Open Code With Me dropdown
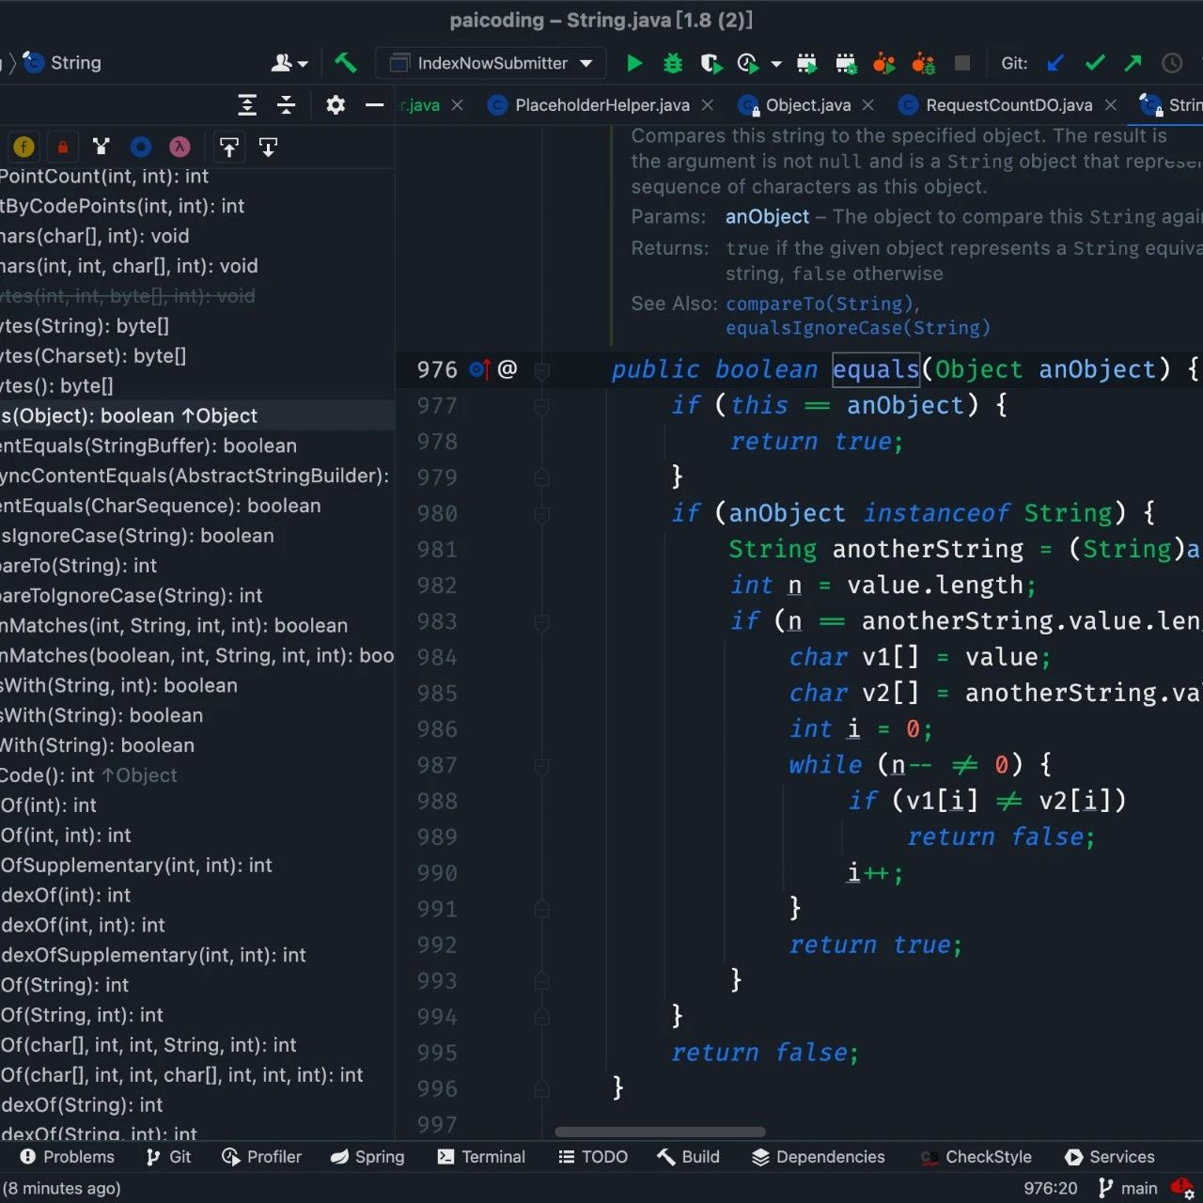 pos(289,63)
